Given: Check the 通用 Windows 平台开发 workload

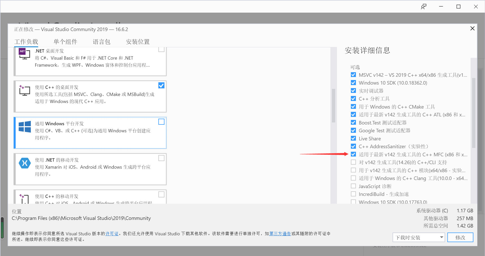Looking at the screenshot, I should pos(161,122).
